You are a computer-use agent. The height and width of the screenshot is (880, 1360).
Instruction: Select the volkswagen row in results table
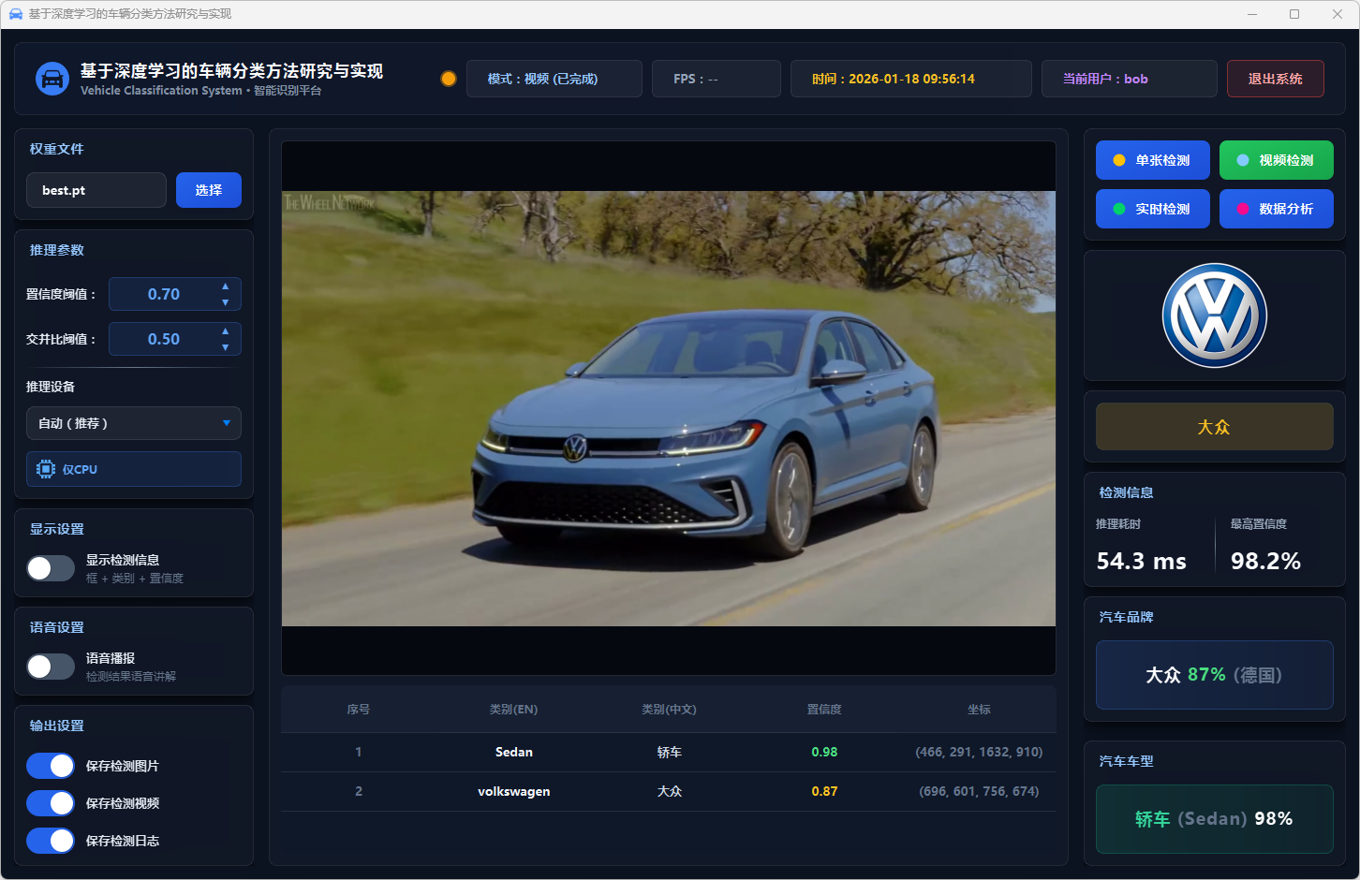(669, 791)
